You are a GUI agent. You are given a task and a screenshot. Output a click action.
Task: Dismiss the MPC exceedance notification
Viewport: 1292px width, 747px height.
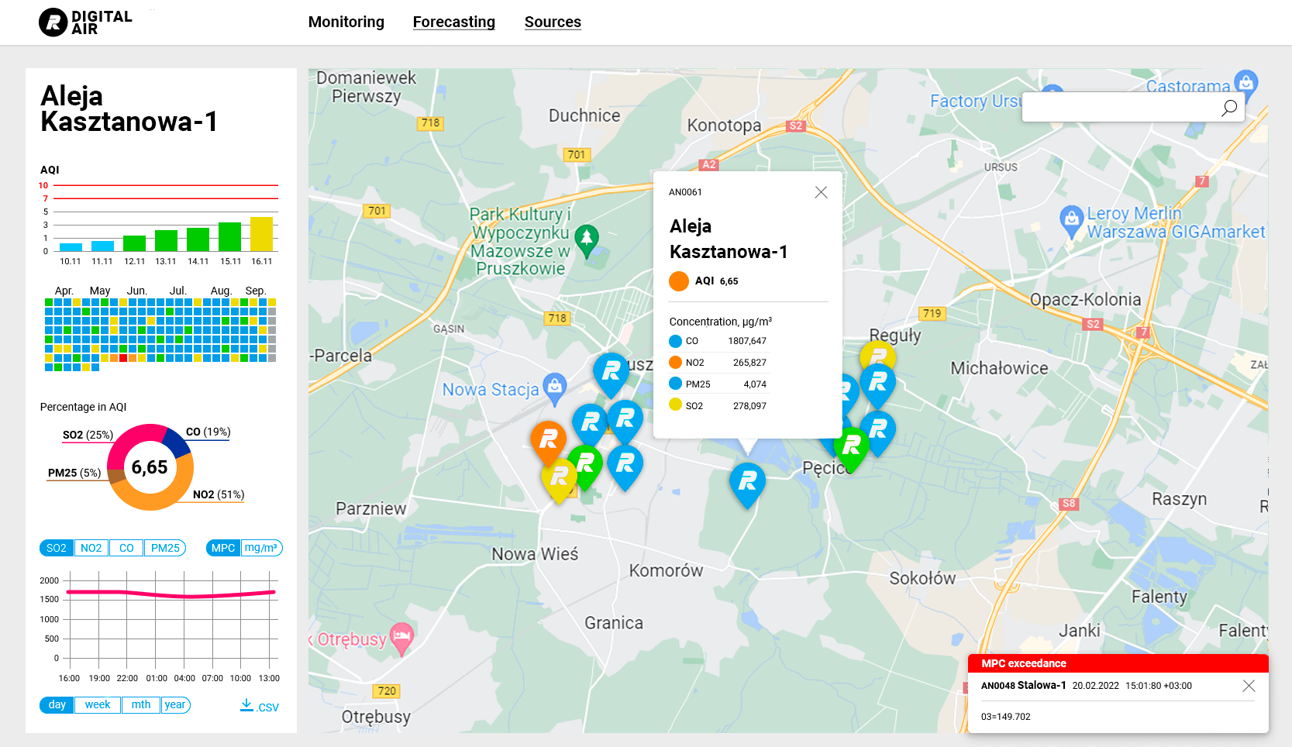coord(1249,686)
